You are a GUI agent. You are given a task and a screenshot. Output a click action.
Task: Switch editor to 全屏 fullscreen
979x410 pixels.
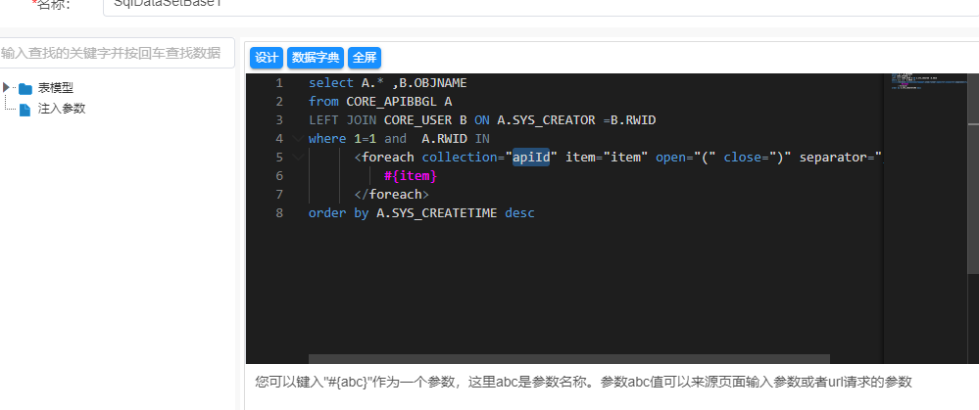pyautogui.click(x=365, y=58)
